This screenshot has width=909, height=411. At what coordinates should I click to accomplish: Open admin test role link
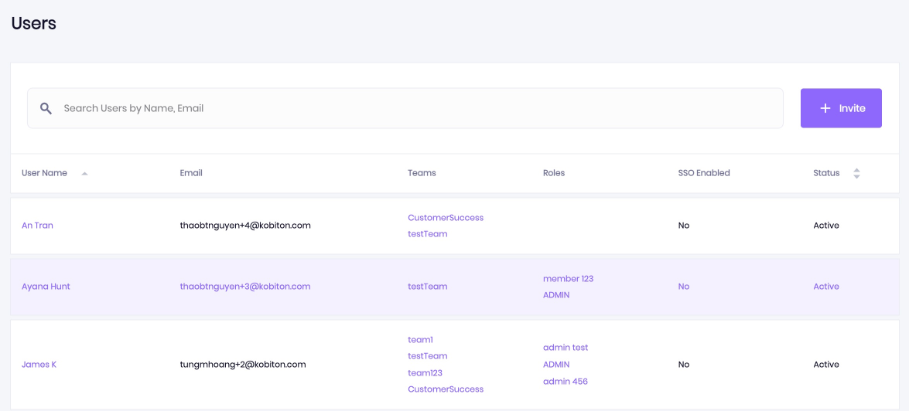tap(566, 348)
